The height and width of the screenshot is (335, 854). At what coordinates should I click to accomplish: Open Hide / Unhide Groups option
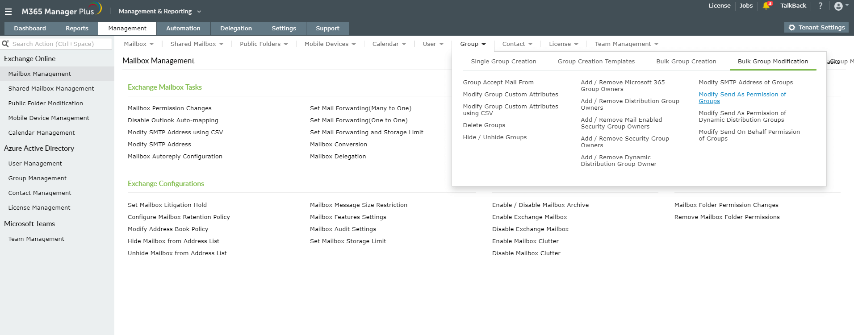495,137
